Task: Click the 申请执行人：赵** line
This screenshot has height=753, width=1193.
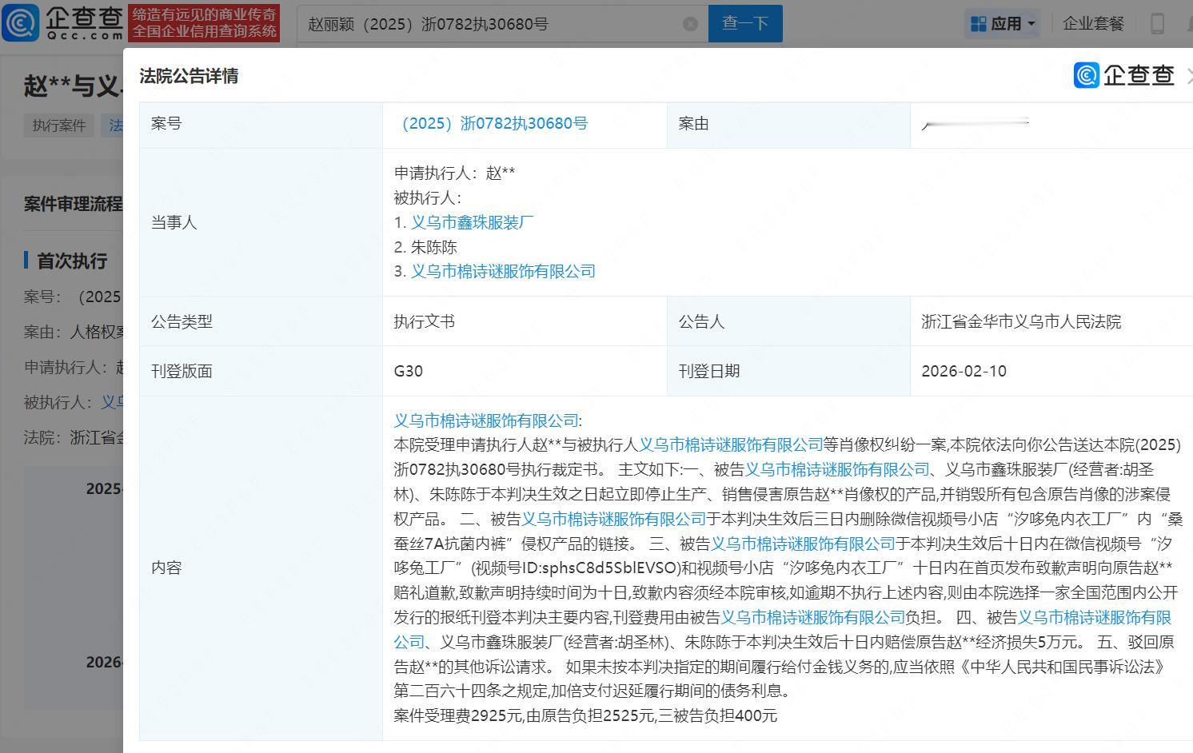Action: 454,173
